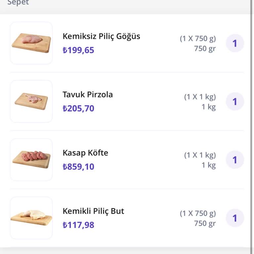Open the Kemiksiz Piliç Göğüs product name

click(101, 36)
